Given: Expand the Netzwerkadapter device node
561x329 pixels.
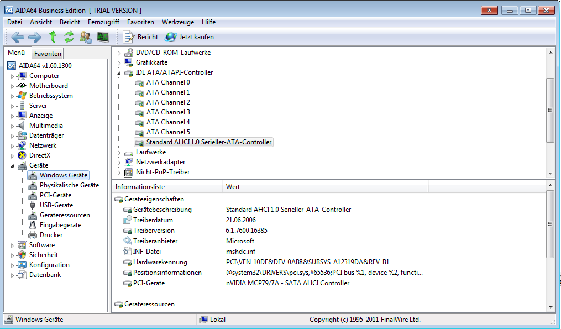Looking at the screenshot, I should pos(119,163).
